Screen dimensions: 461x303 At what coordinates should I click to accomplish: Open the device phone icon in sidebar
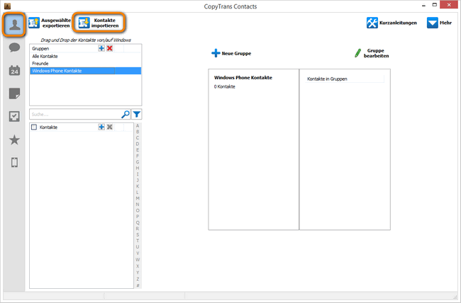coord(14,162)
